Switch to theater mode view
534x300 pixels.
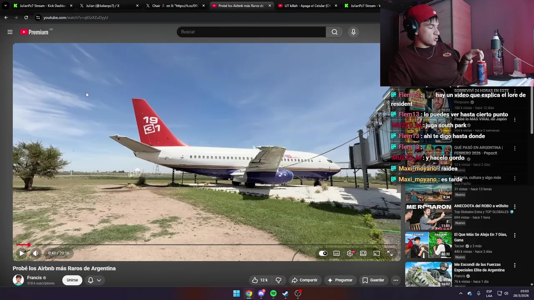coord(363,253)
